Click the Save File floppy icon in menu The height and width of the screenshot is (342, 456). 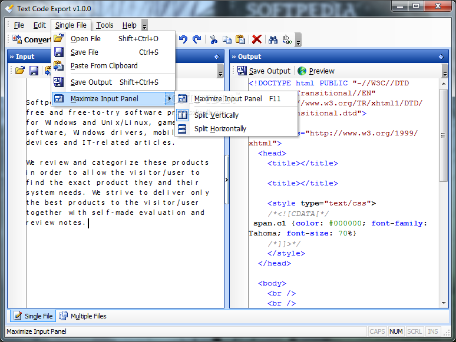click(59, 52)
